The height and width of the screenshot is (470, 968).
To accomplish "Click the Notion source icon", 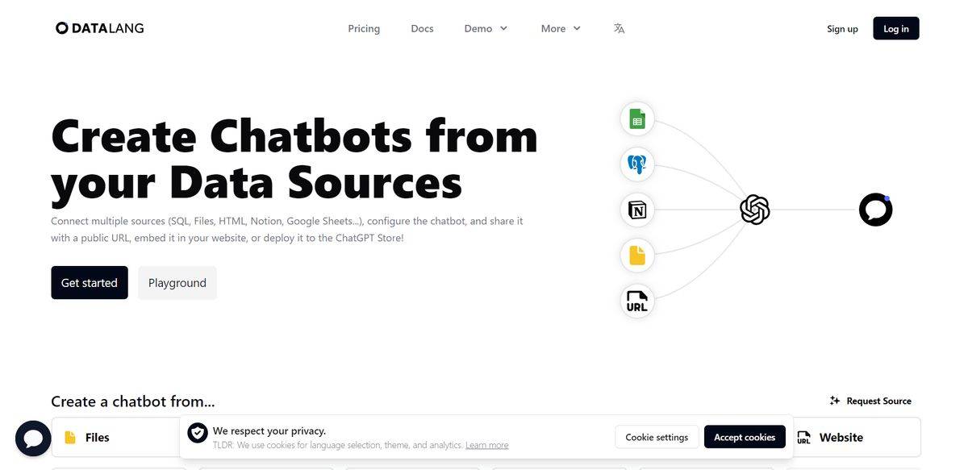I will pyautogui.click(x=636, y=210).
